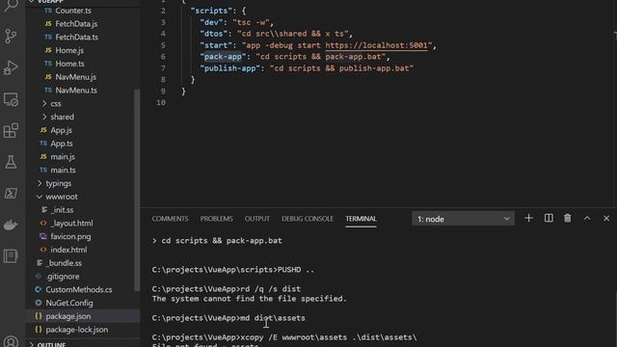This screenshot has width=617, height=347.
Task: Click the explorer sidebar scrollbar
Action: [137, 190]
